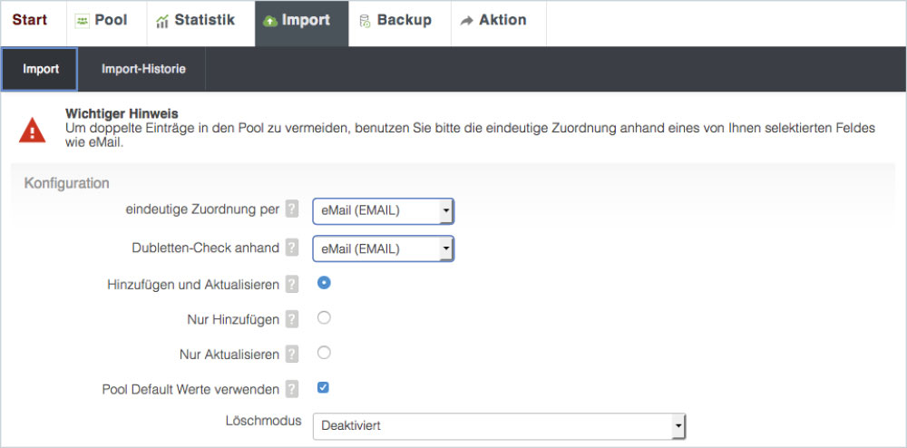
Task: Click the Statistik chart icon
Action: click(162, 21)
